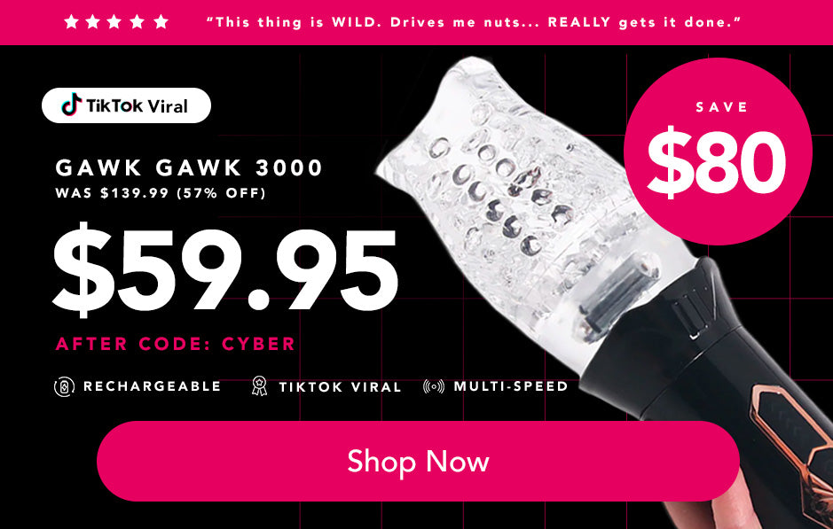Select the fifth rating star

tap(161, 22)
